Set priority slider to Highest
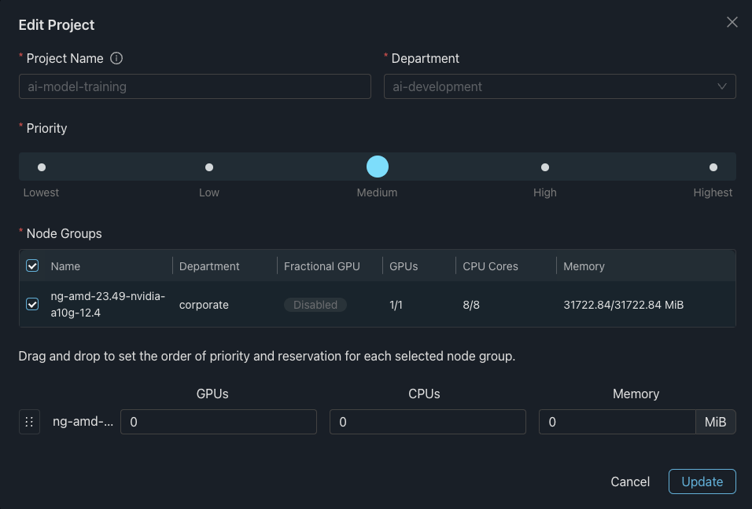 (713, 167)
